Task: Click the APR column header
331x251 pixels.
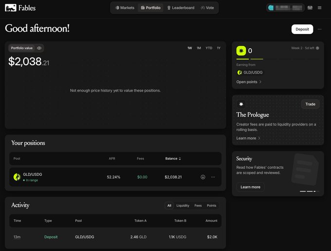Action: (112, 159)
